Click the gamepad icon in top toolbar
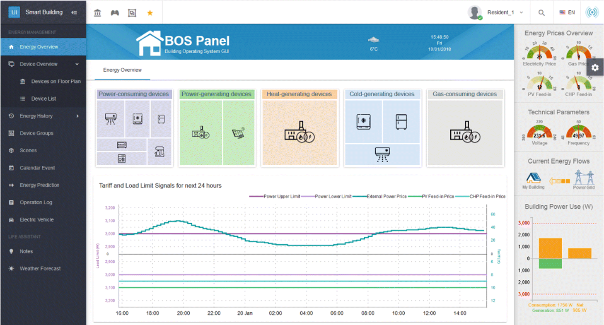 (115, 13)
